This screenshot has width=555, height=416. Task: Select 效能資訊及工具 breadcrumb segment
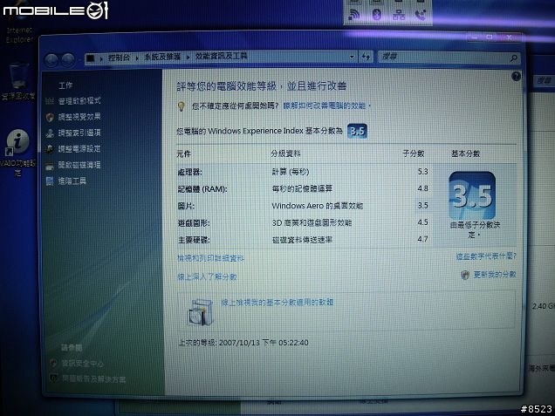pos(222,56)
